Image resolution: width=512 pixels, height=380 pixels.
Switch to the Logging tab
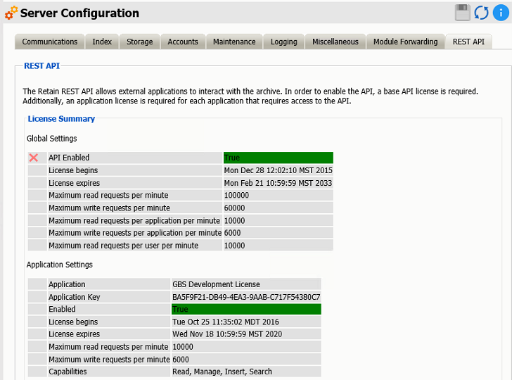click(x=284, y=42)
